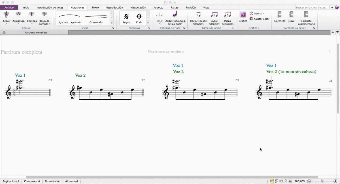Viewport: 340px width, 184px height.
Task: Click Sobre silencios beam option
Action: tap(214, 18)
